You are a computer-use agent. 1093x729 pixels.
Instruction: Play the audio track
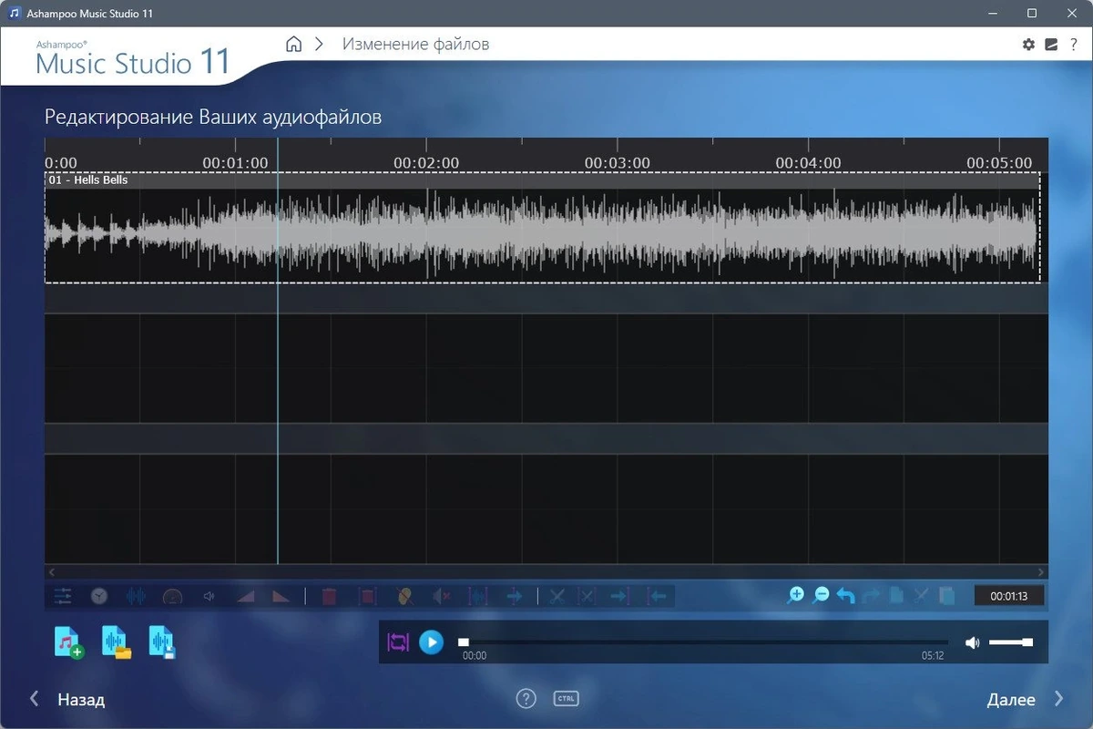click(x=431, y=642)
